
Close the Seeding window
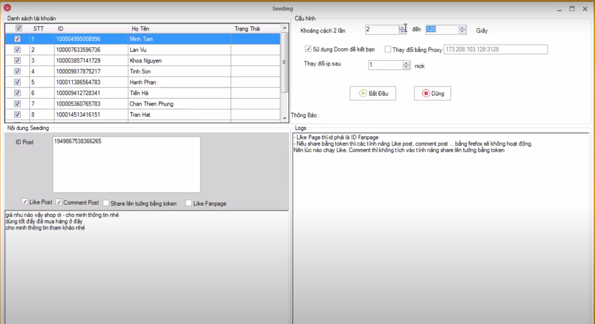coord(585,8)
